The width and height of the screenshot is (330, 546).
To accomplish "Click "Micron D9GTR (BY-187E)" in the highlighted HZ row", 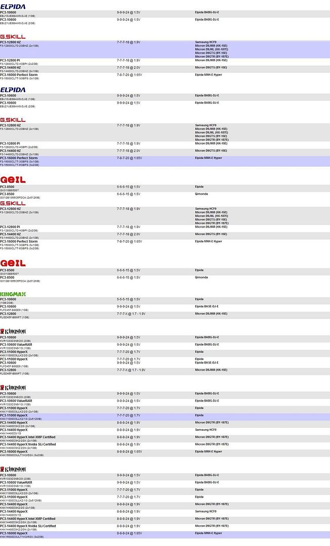I will point(212,57).
